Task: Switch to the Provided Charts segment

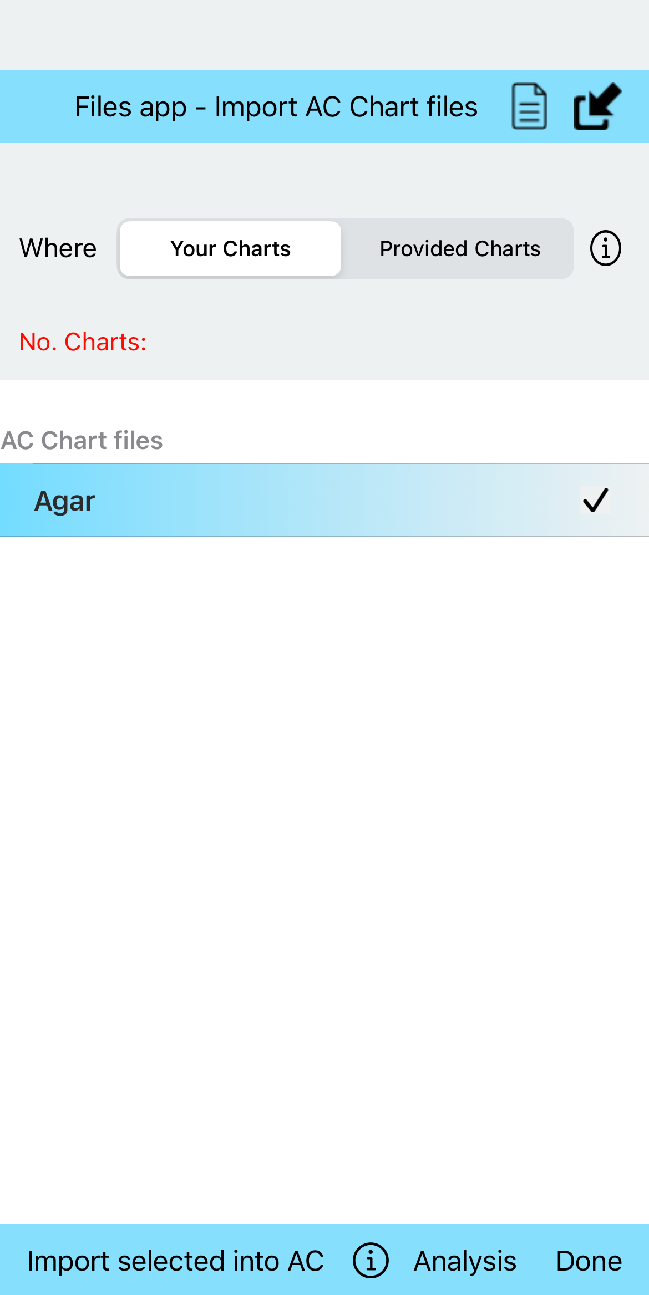Action: (x=459, y=249)
